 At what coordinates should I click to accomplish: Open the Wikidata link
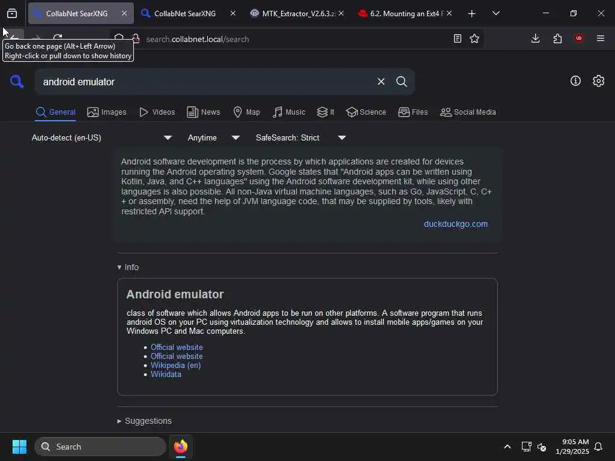click(166, 374)
